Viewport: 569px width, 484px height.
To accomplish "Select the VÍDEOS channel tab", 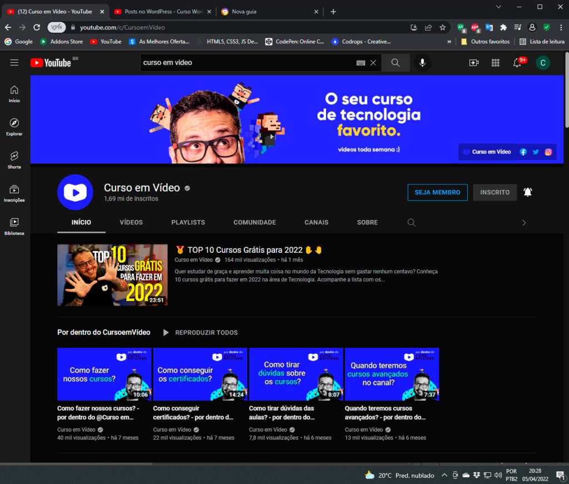I will 131,222.
